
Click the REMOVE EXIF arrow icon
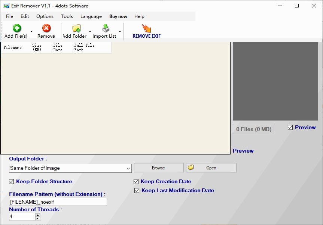(x=146, y=28)
